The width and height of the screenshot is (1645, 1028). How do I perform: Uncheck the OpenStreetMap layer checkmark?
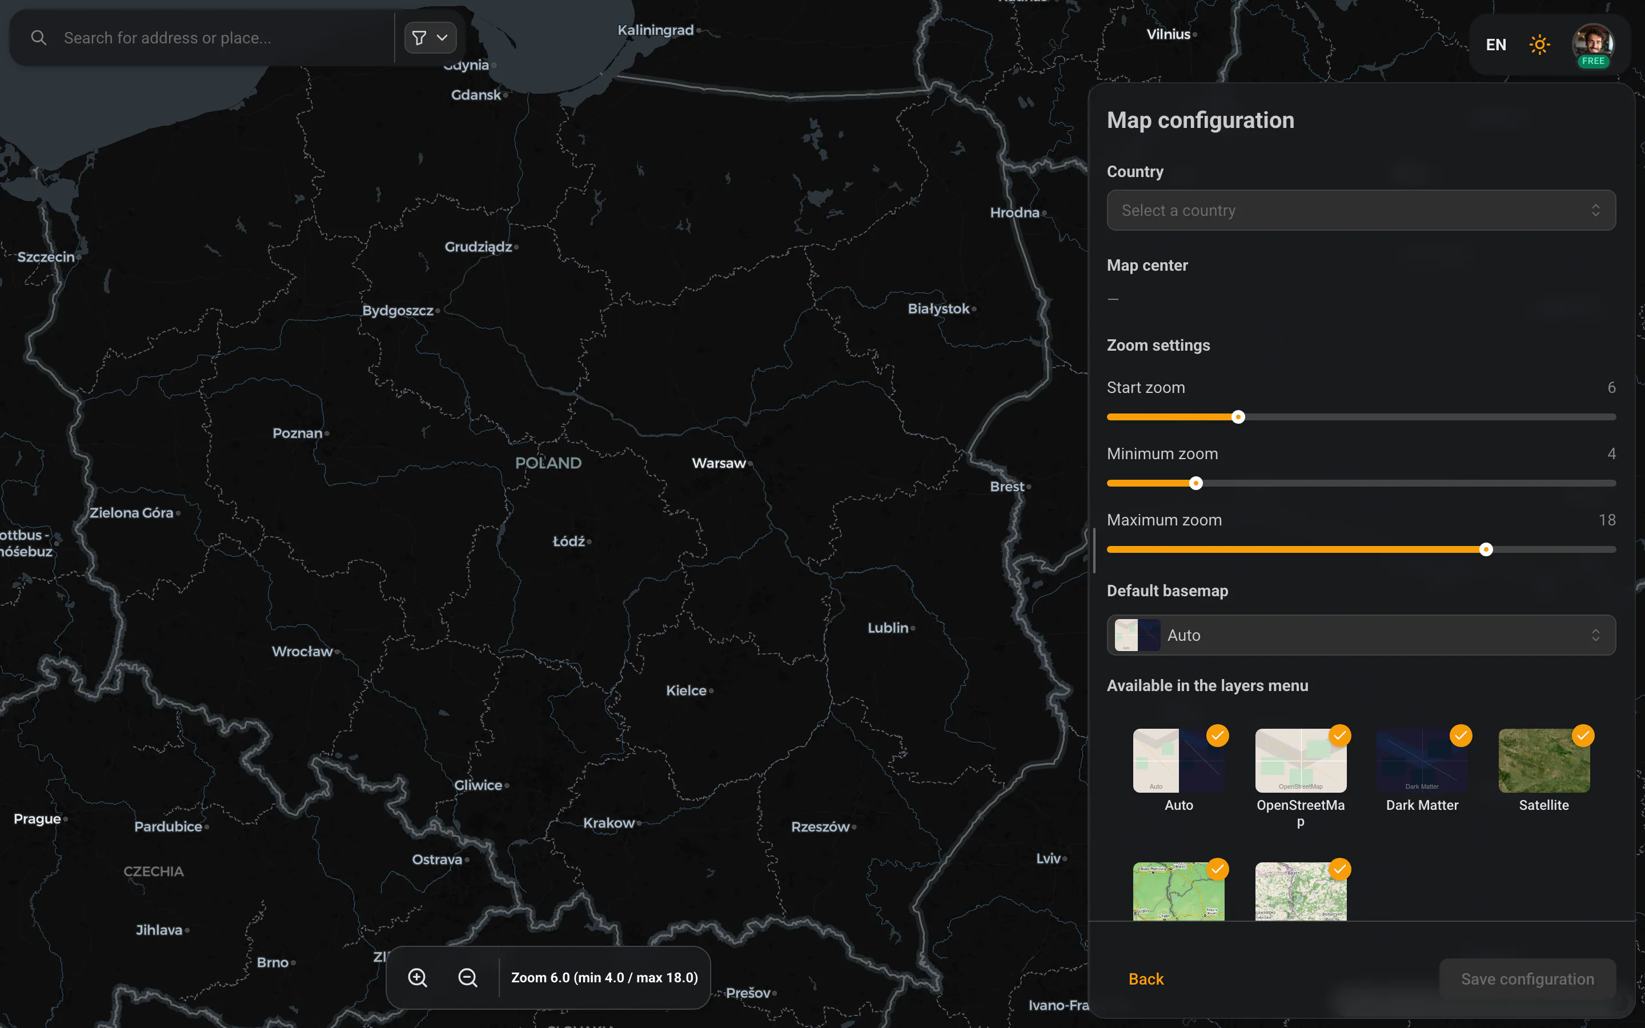[x=1339, y=736]
